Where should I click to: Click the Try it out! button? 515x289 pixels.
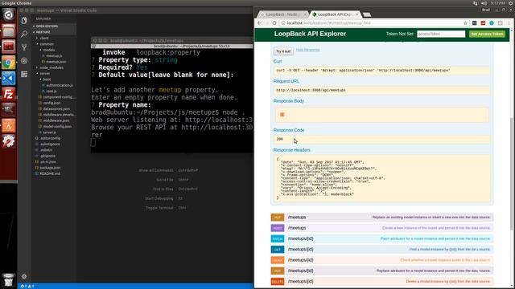[283, 51]
